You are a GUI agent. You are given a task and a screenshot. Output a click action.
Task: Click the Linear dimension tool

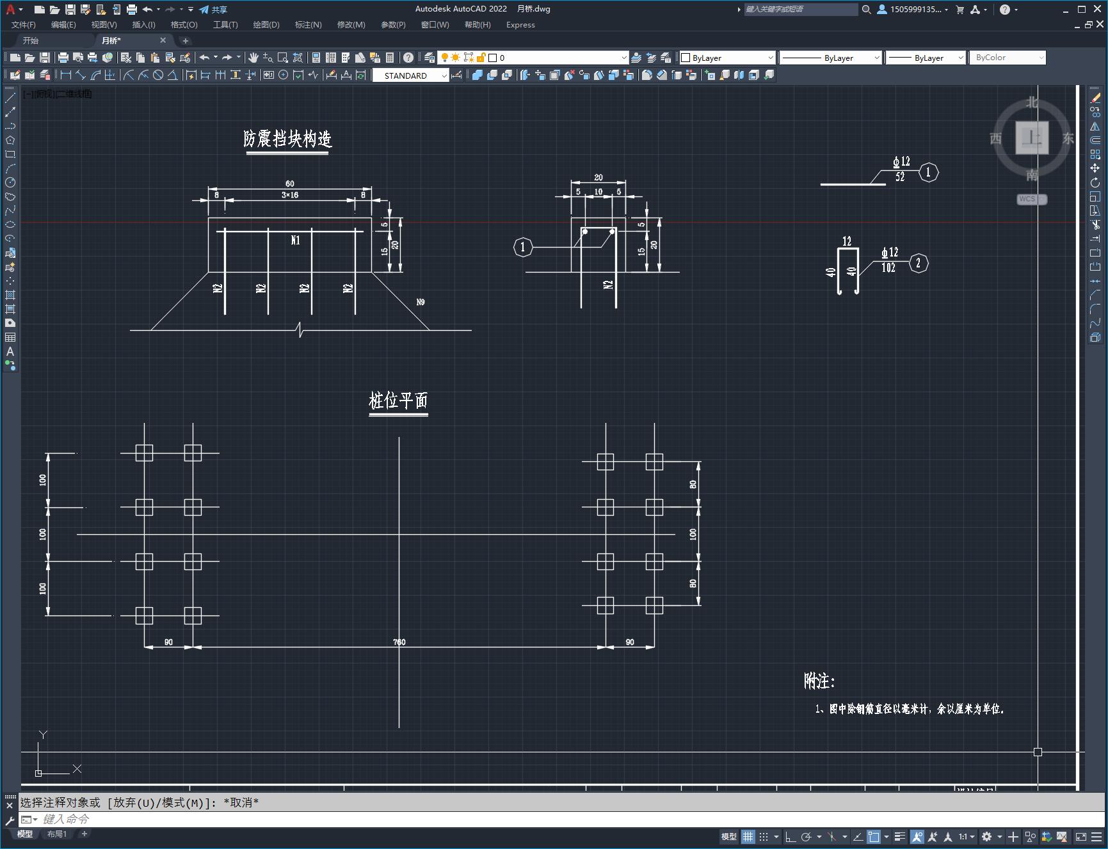point(66,75)
